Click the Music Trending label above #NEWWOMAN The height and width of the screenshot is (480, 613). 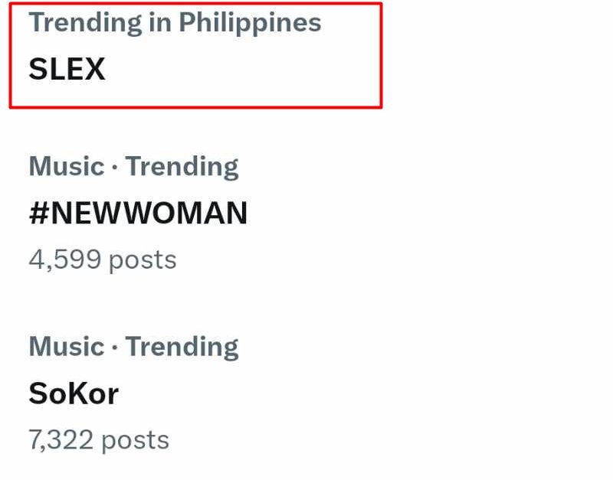(133, 165)
